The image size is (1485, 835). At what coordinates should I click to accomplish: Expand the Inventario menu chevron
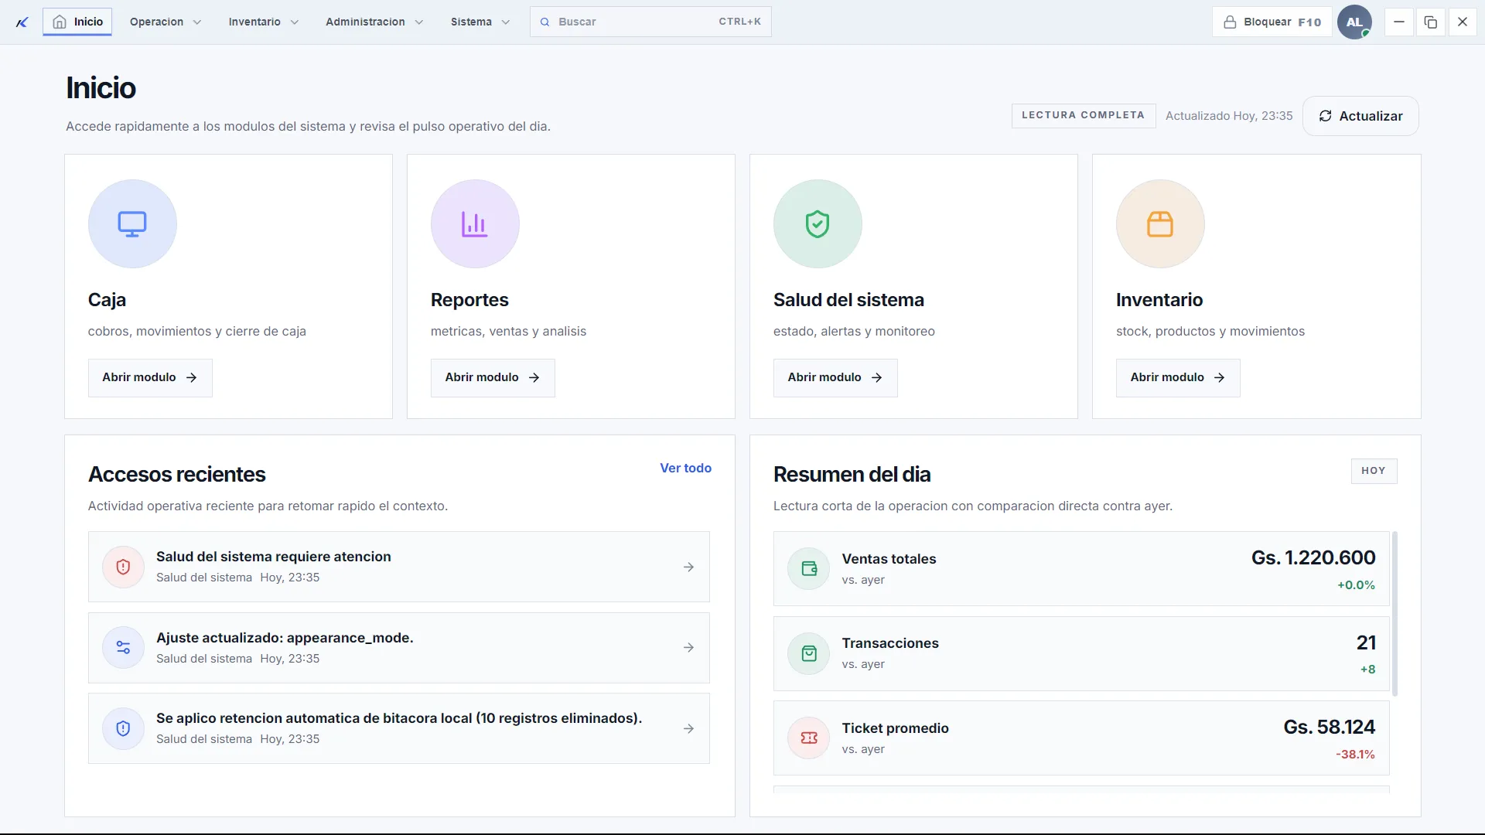coord(294,22)
